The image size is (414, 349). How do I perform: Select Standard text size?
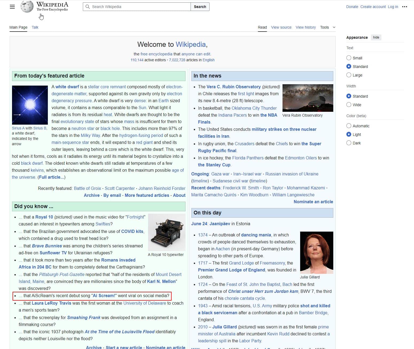point(349,66)
